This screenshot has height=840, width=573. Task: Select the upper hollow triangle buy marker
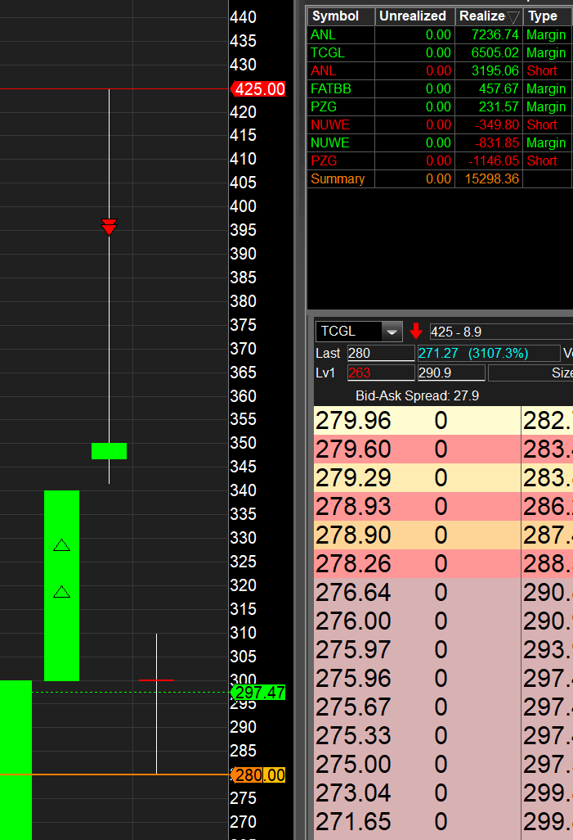click(61, 545)
